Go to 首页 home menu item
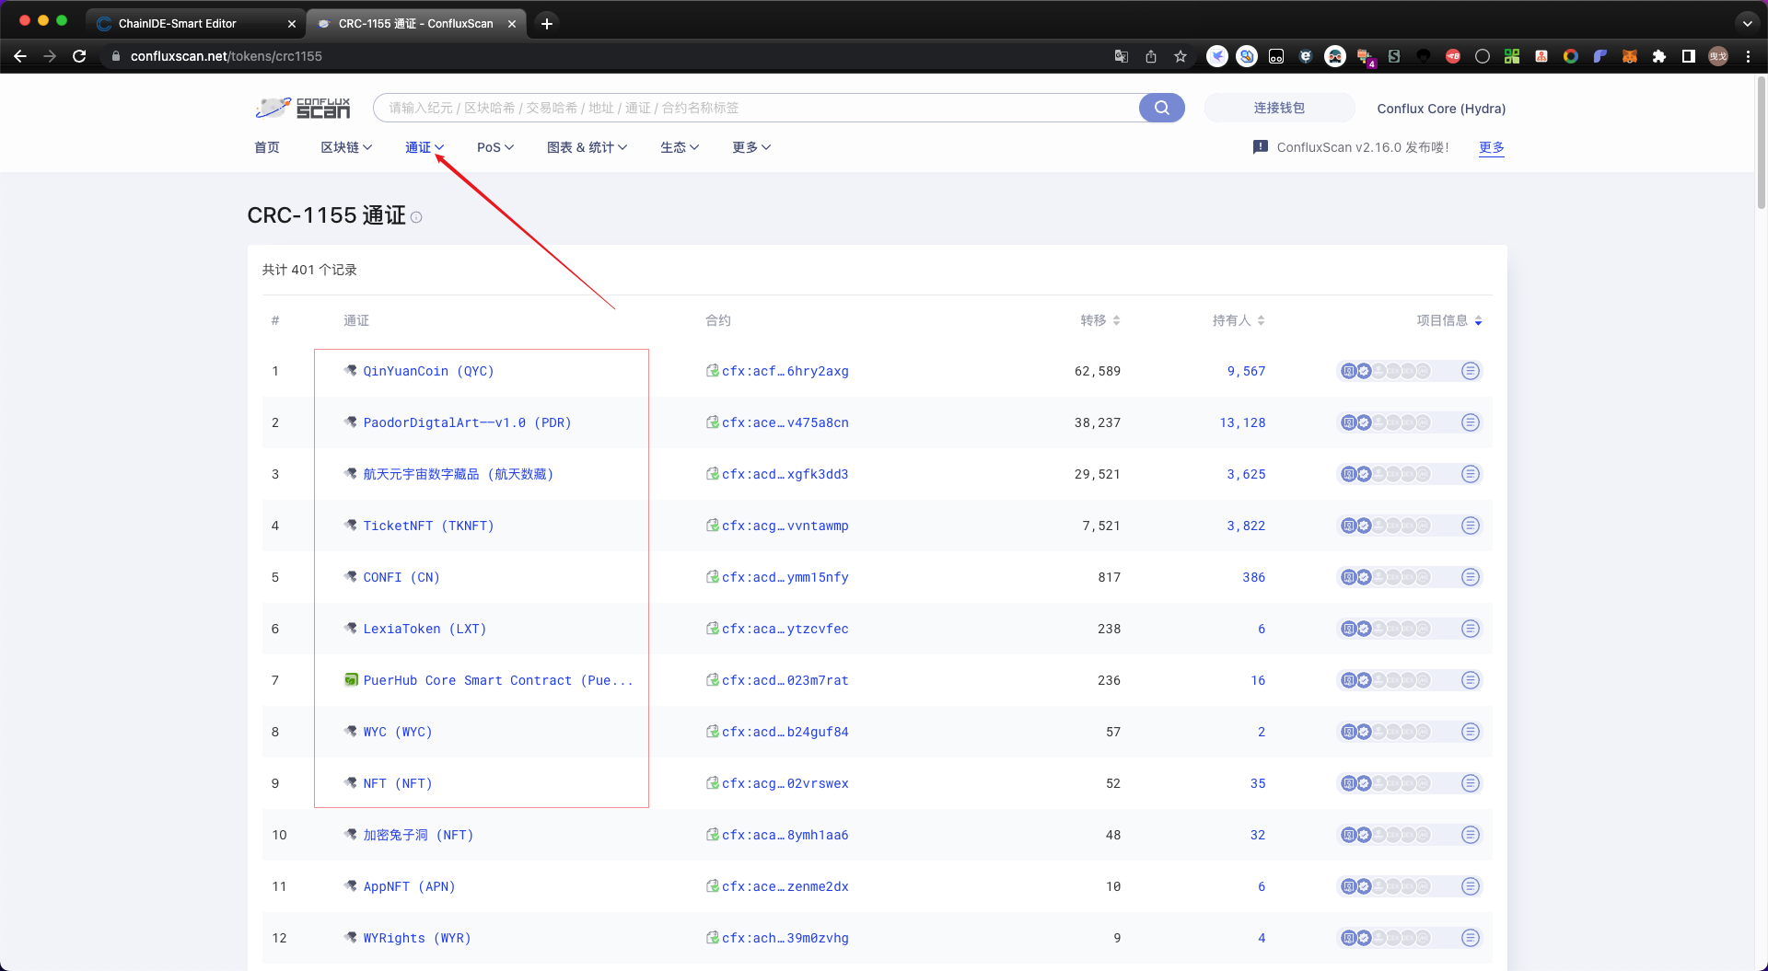This screenshot has width=1768, height=971. pyautogui.click(x=267, y=147)
